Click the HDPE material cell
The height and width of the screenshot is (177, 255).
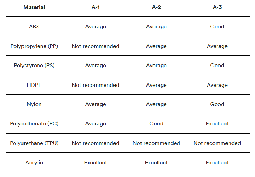coord(34,85)
